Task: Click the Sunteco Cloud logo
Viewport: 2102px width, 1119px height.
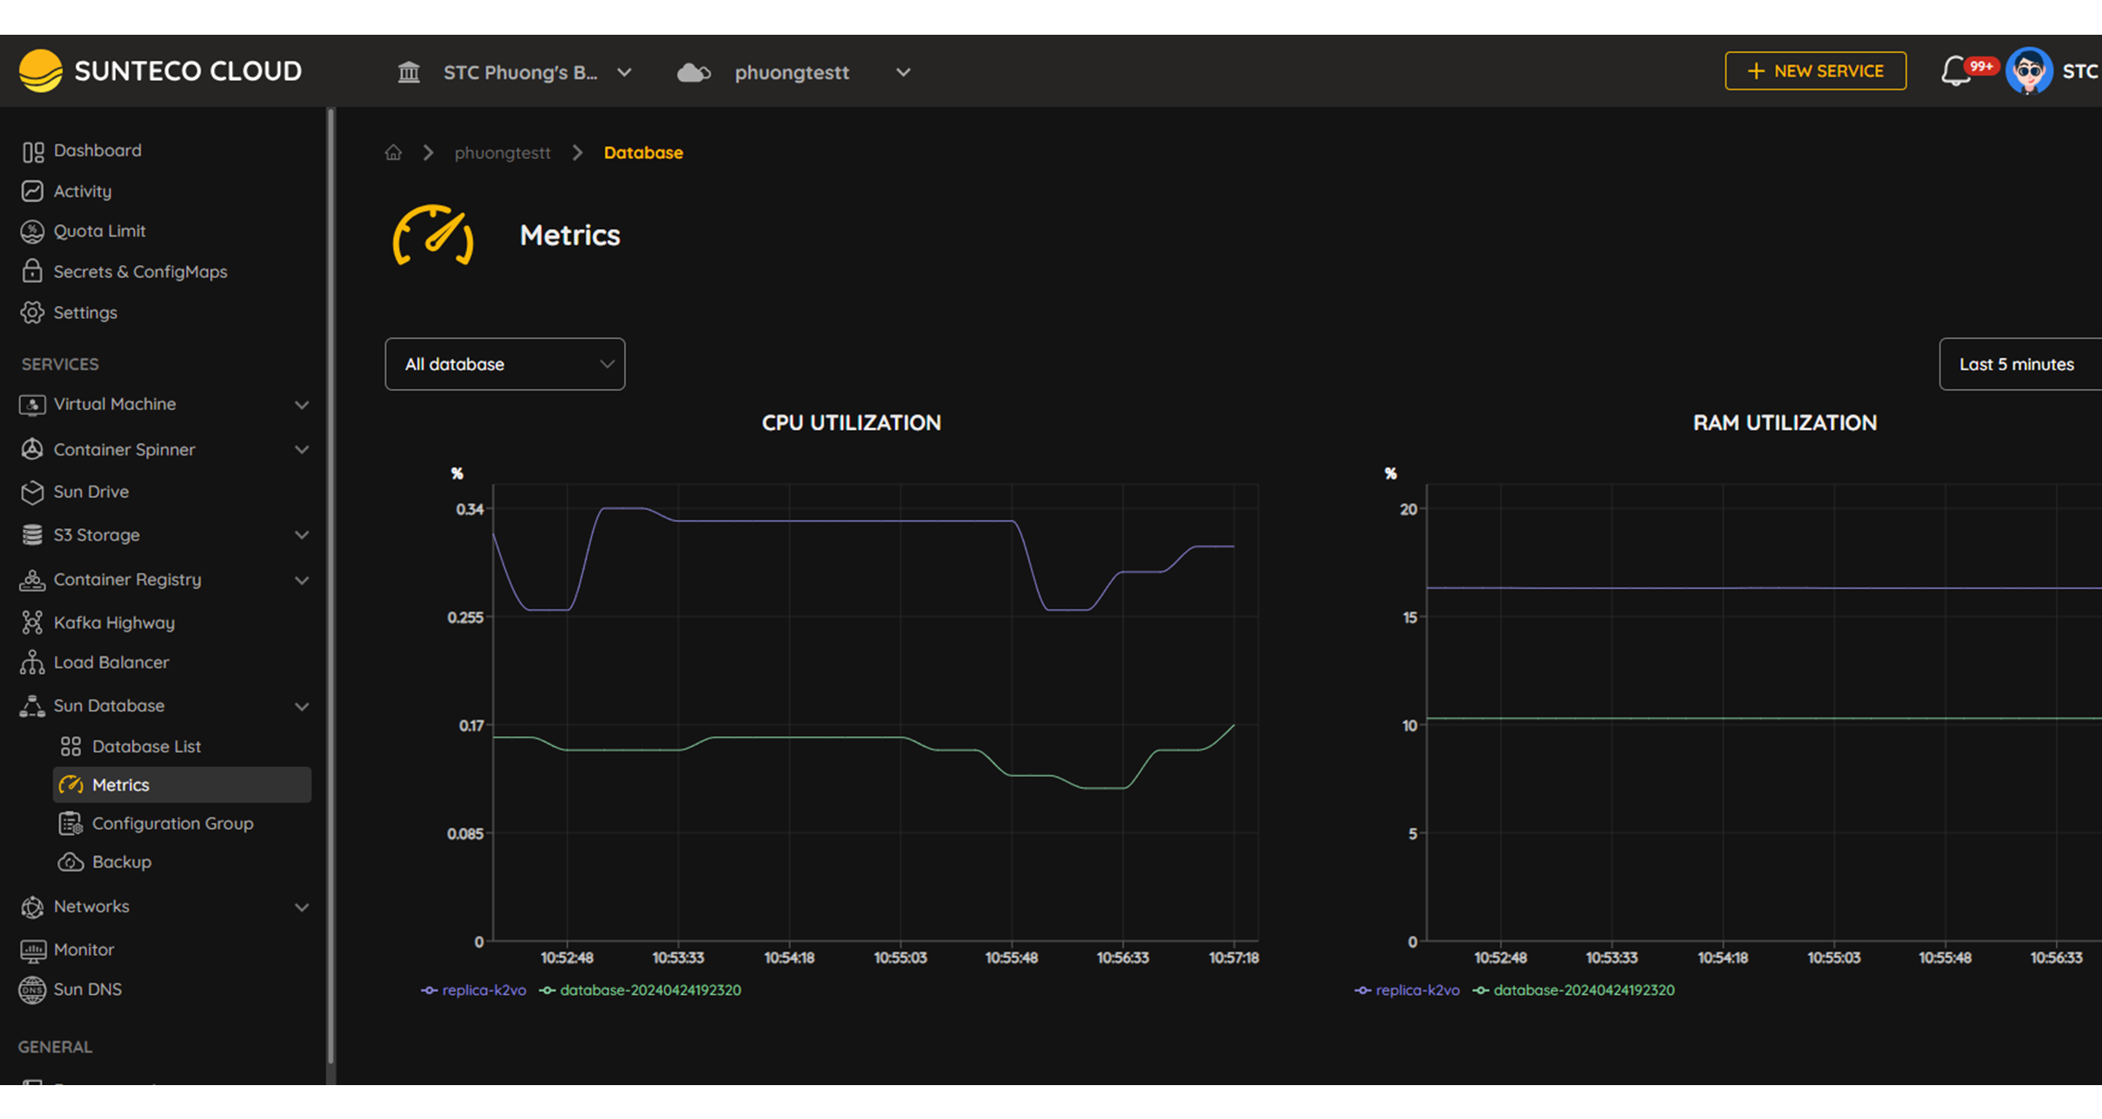Action: click(x=161, y=70)
